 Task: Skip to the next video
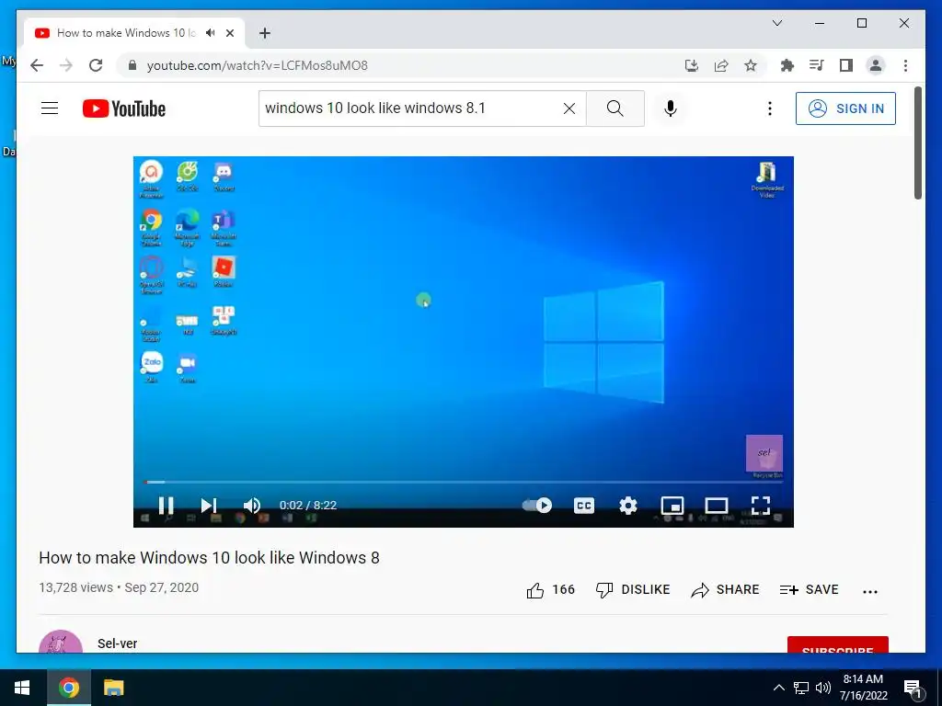coord(209,506)
